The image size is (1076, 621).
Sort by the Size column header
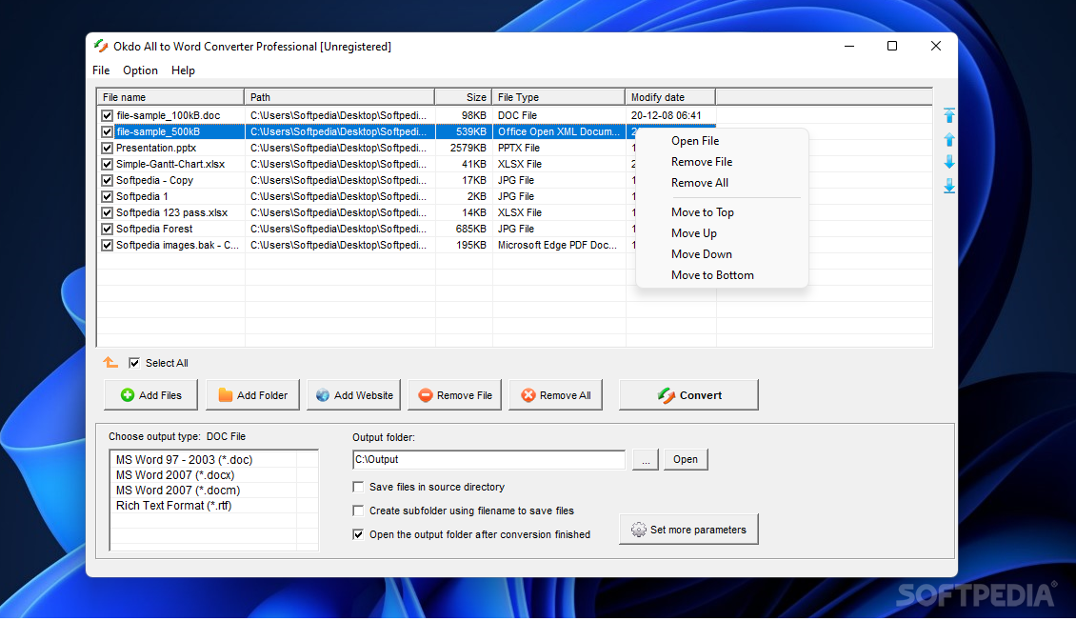tap(463, 97)
